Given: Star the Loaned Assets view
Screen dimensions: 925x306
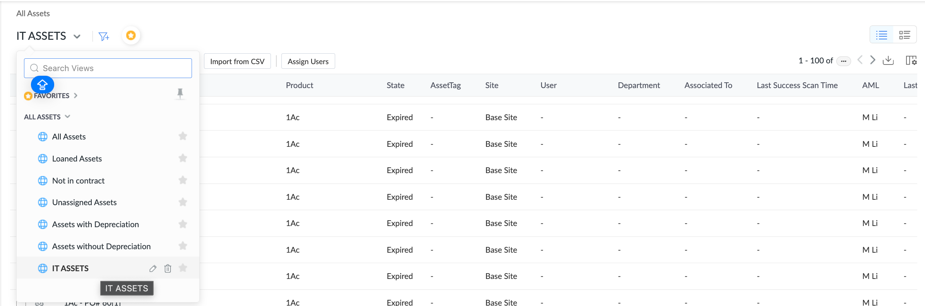Looking at the screenshot, I should point(183,158).
